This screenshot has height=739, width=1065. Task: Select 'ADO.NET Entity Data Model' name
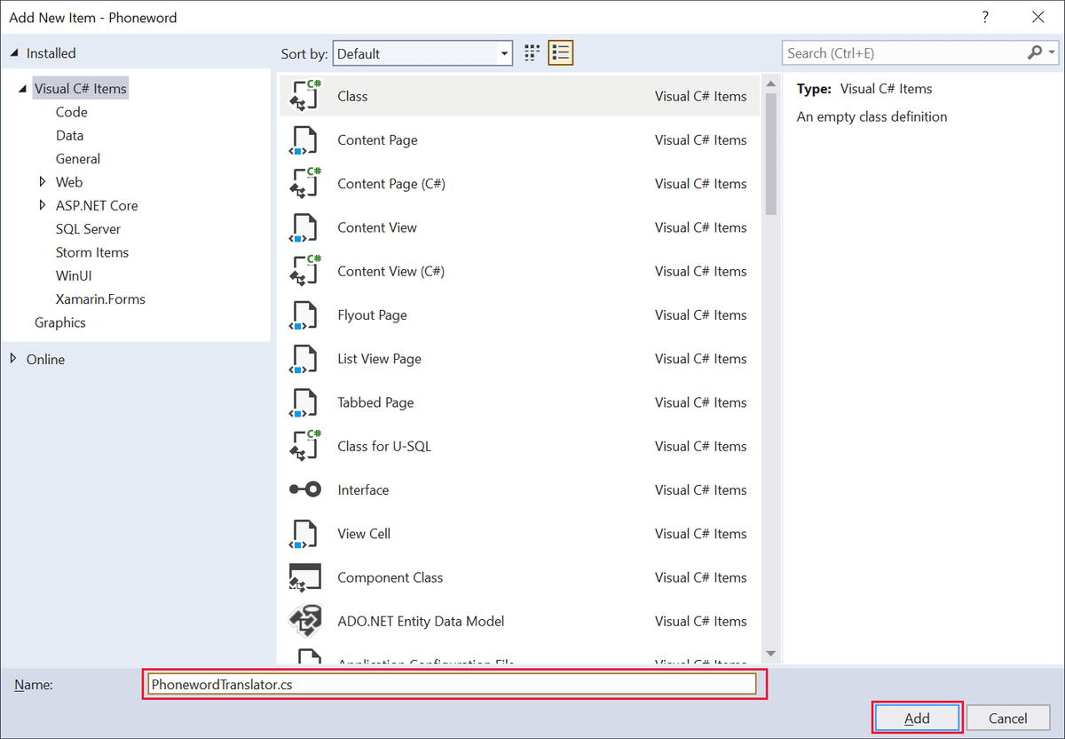(x=421, y=621)
